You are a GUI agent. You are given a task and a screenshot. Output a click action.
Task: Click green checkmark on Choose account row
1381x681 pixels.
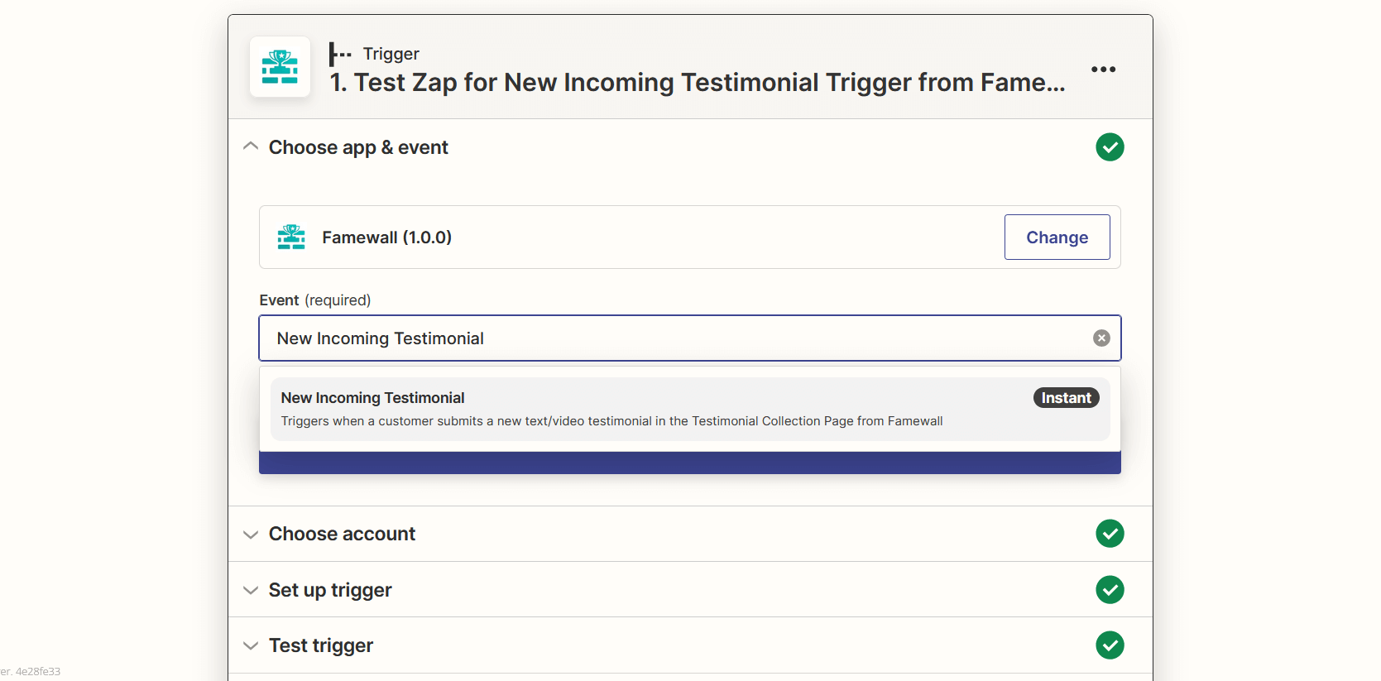coord(1110,534)
